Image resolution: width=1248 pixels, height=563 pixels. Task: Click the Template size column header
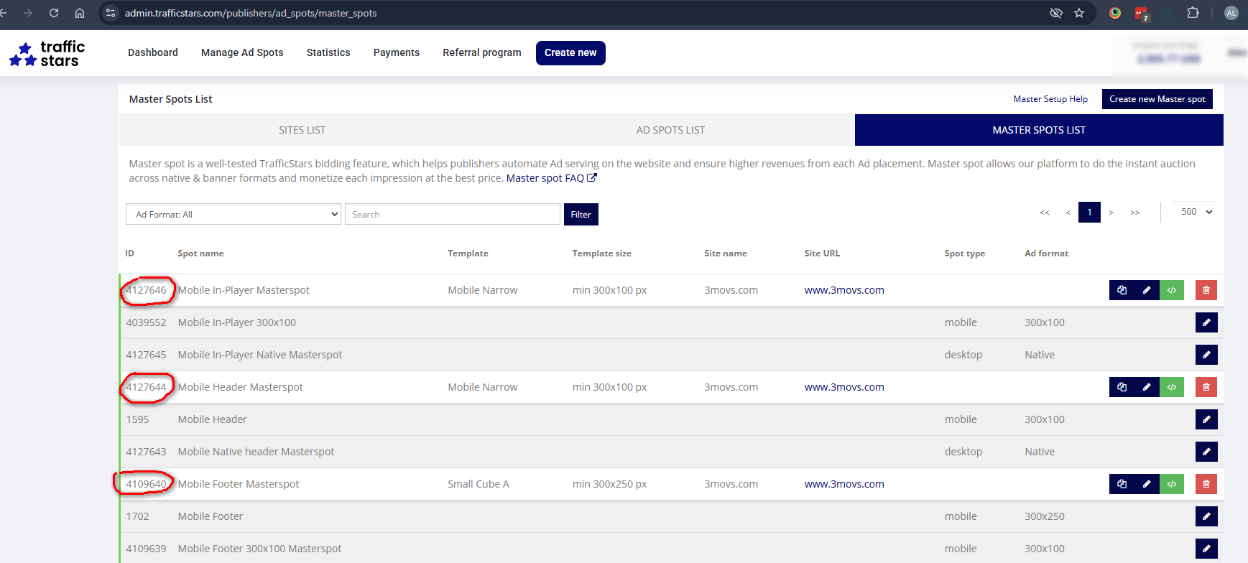[602, 253]
